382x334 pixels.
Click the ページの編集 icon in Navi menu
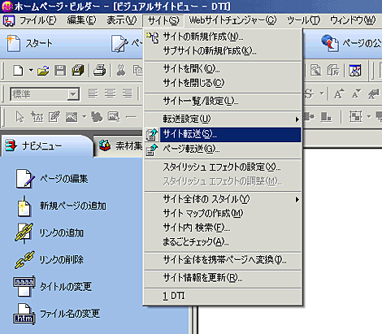(25, 179)
